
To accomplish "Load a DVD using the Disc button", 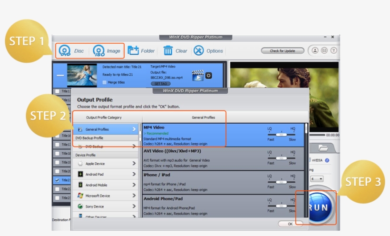I will 71,51.
